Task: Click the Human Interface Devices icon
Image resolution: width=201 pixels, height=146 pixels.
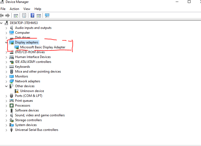Action: click(12, 57)
